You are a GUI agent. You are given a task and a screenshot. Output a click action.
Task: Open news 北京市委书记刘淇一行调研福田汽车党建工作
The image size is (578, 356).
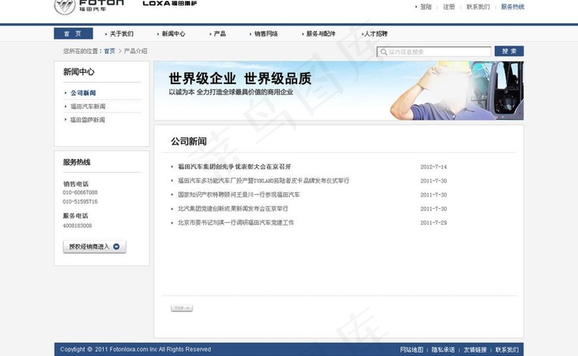(x=236, y=222)
